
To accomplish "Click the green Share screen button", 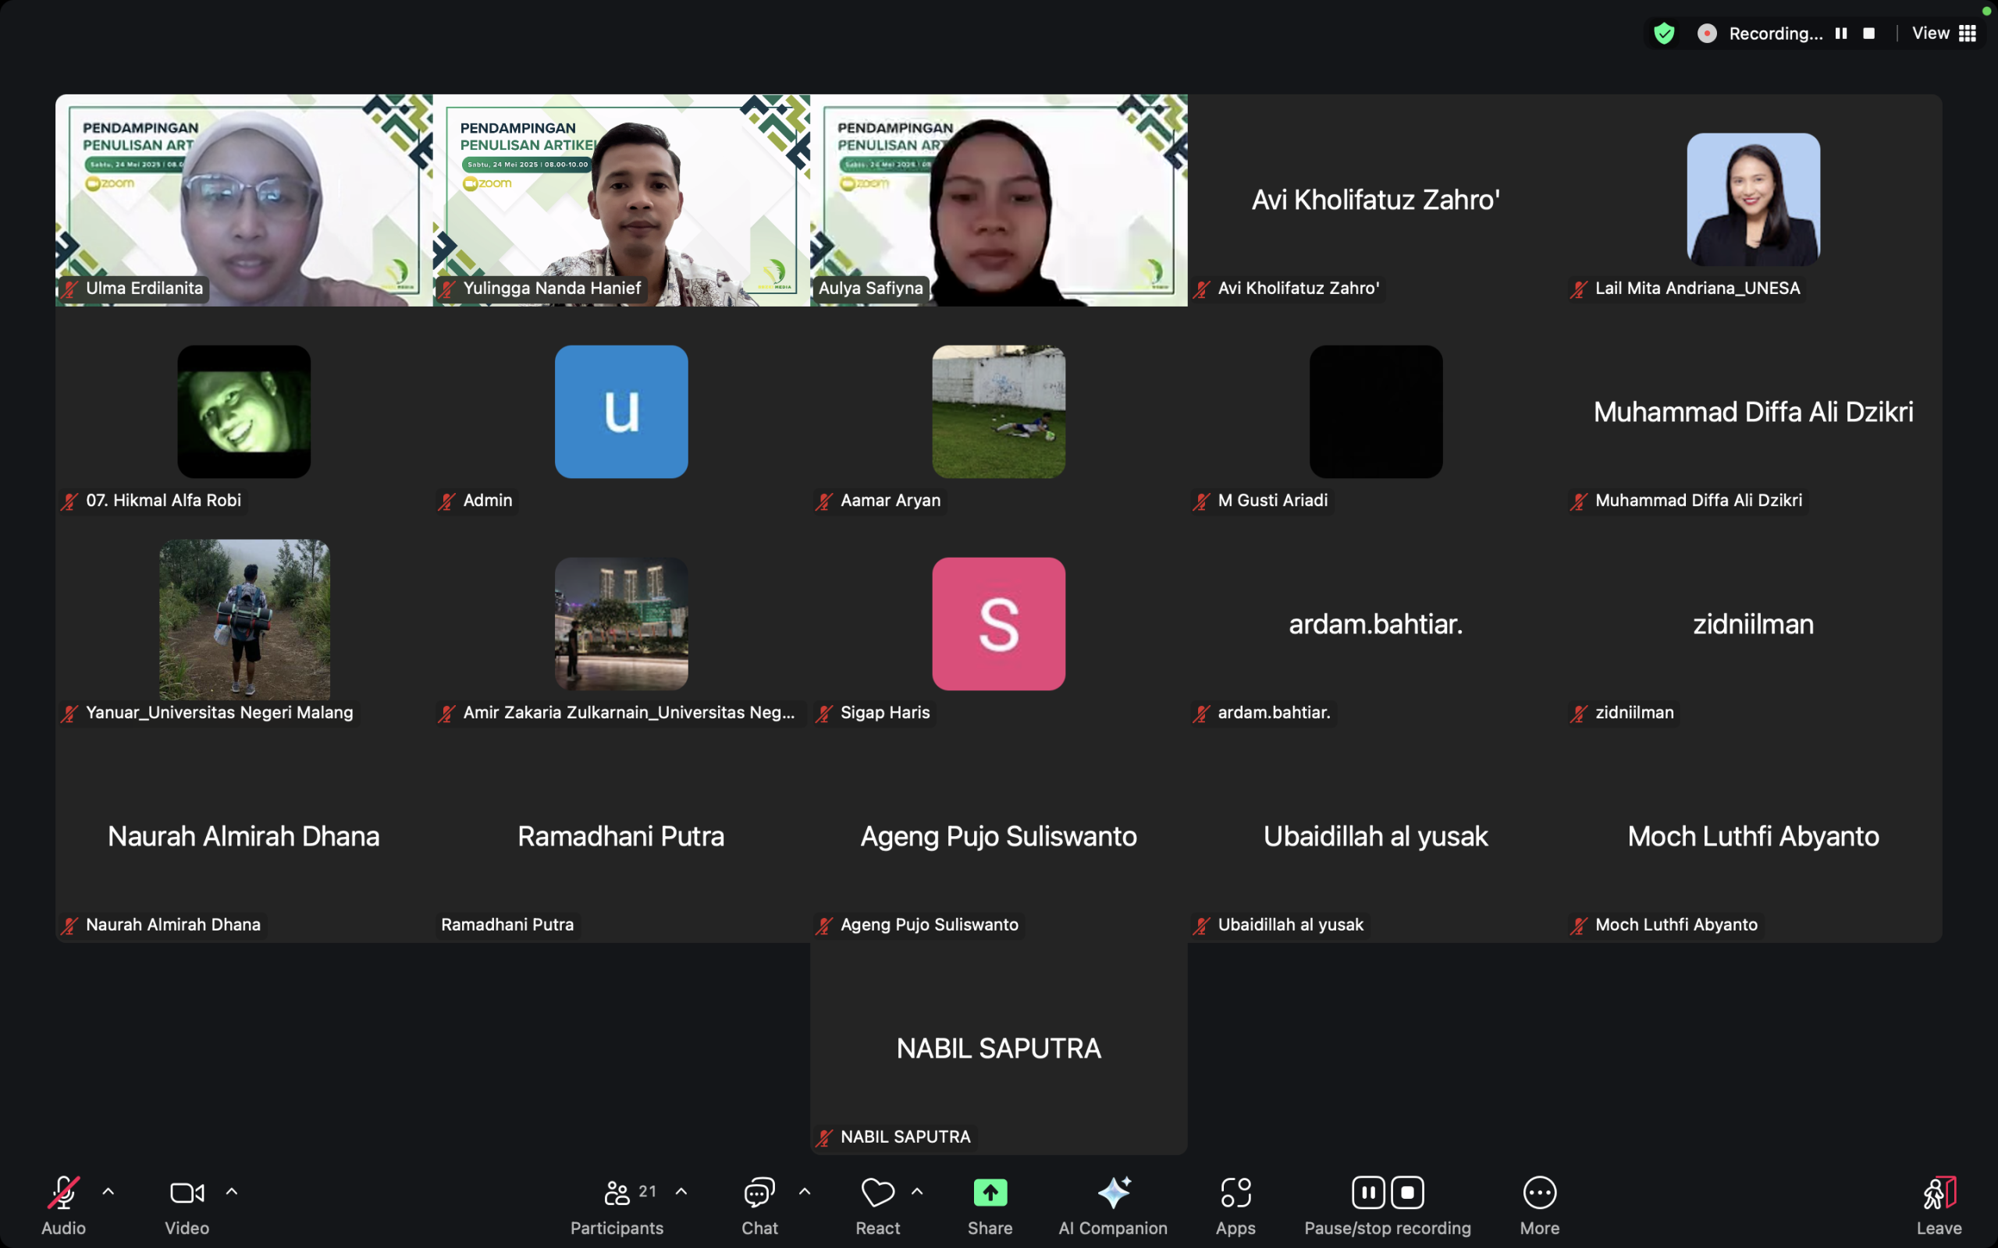I will [990, 1193].
